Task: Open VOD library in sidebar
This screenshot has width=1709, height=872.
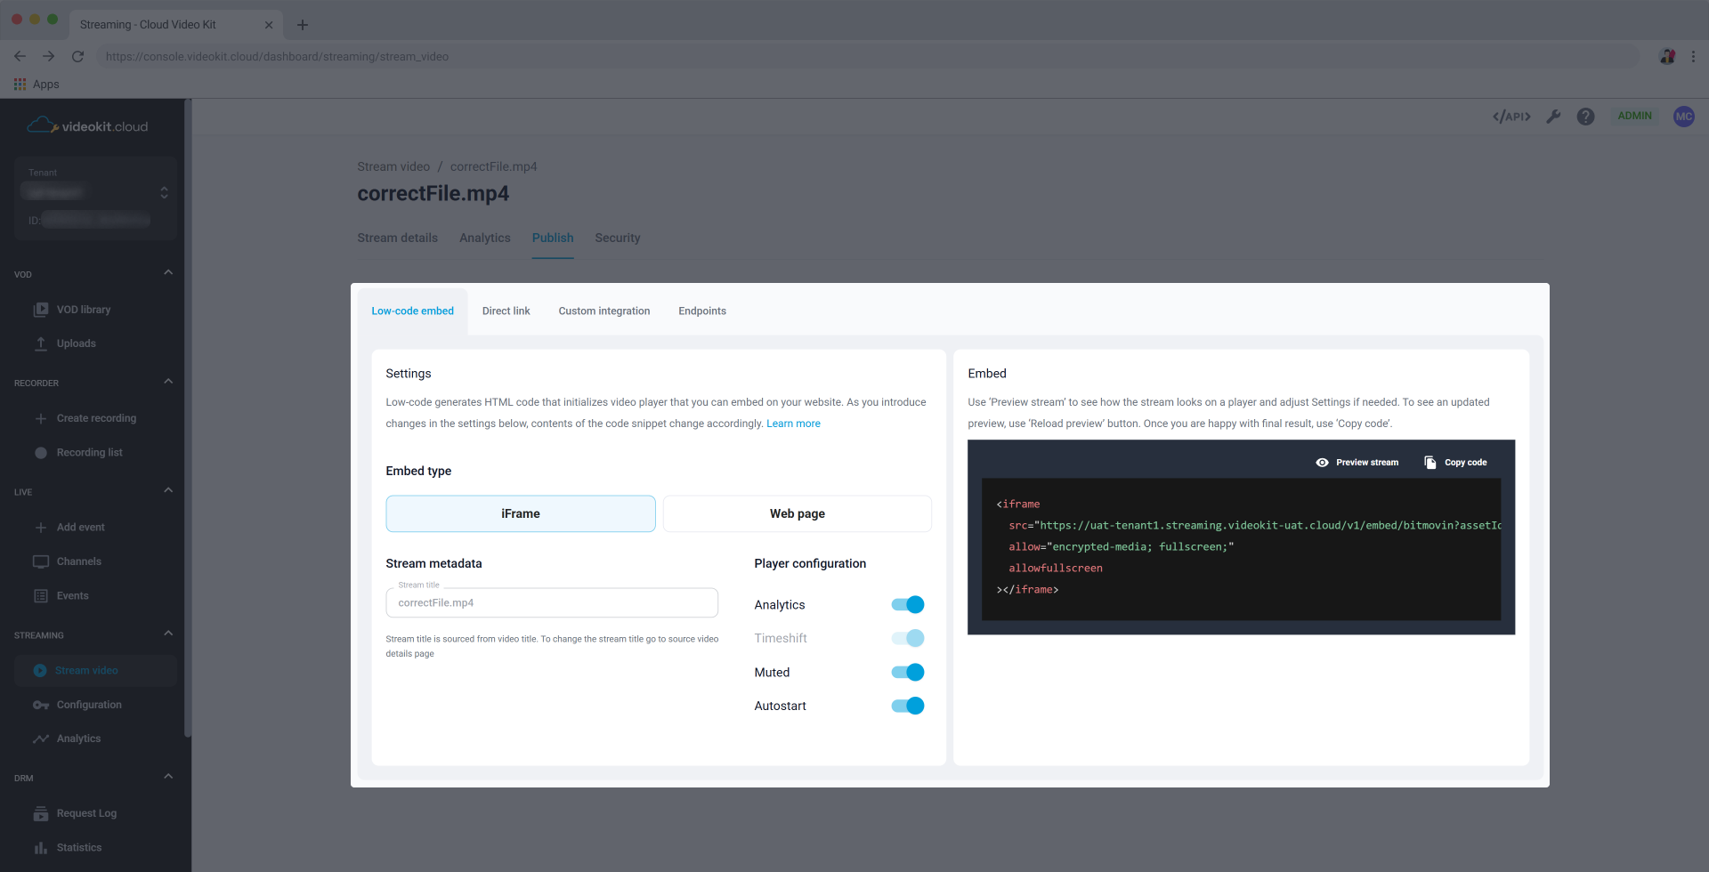Action: [x=84, y=310]
